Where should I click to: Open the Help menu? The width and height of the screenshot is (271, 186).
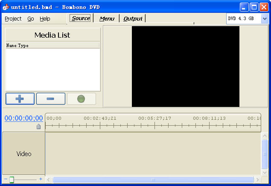[45, 18]
